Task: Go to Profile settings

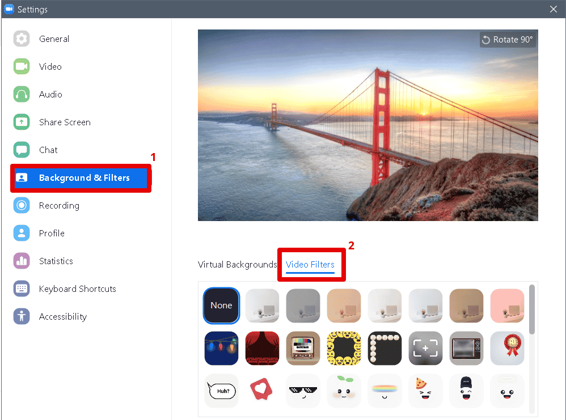Action: (52, 234)
